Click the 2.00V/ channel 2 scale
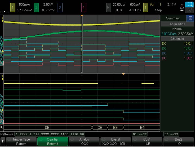Screen dimensions: 195x147 (x=48, y=5)
